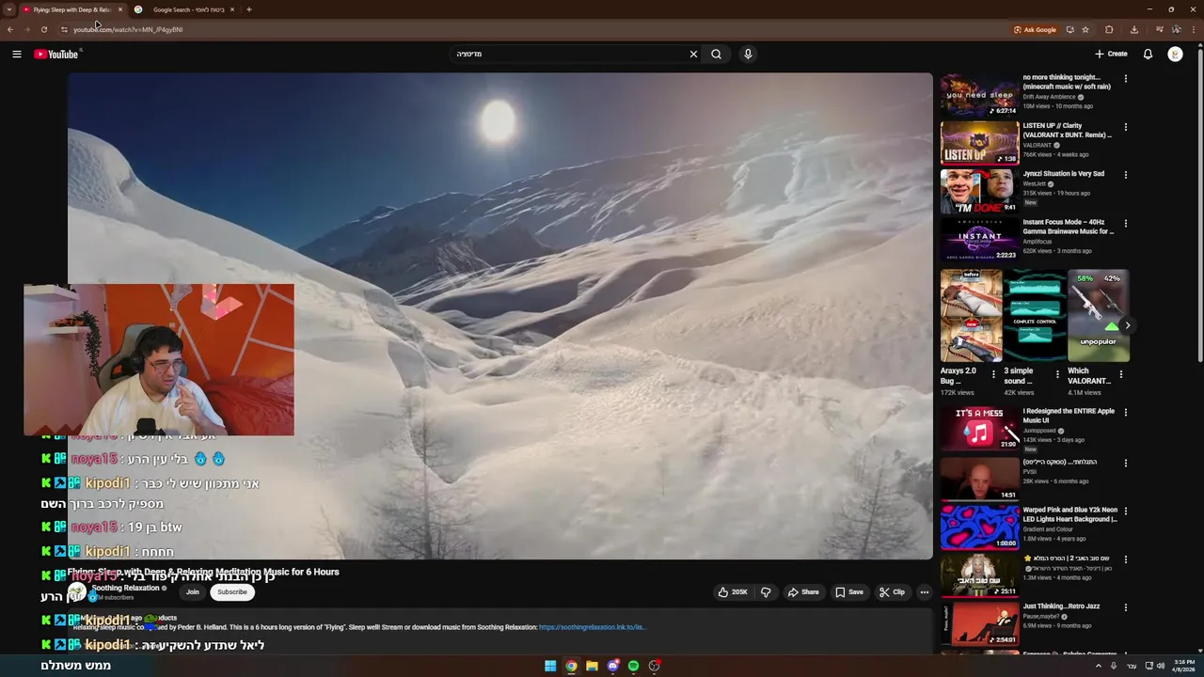Open options menu for LISTEN UP video
This screenshot has height=677, width=1204.
[x=1125, y=127]
